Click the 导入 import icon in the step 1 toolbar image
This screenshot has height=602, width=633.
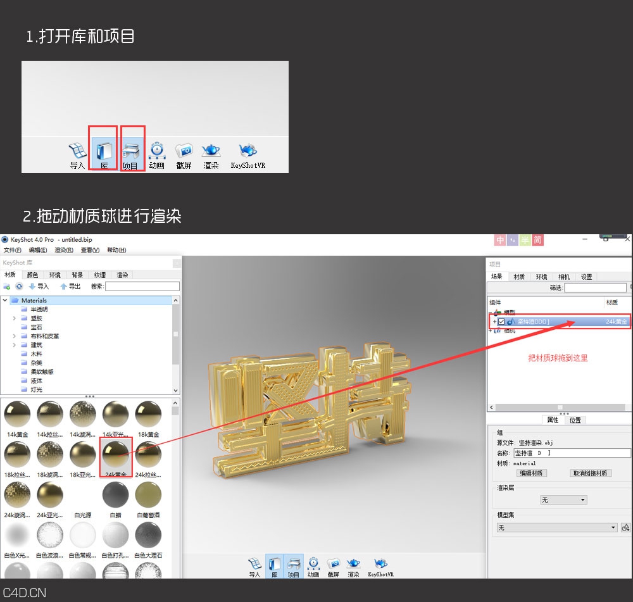pyautogui.click(x=77, y=151)
